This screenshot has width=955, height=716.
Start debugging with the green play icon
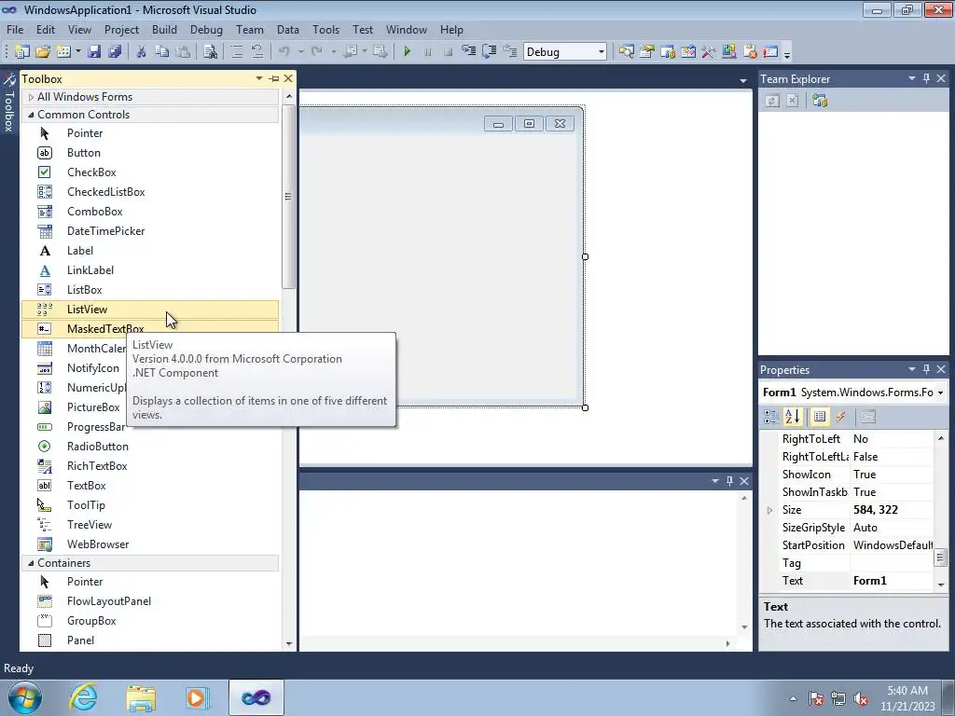(408, 52)
